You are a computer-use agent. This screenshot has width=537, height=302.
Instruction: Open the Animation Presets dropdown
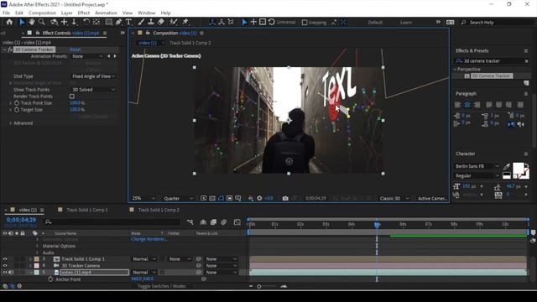point(87,56)
